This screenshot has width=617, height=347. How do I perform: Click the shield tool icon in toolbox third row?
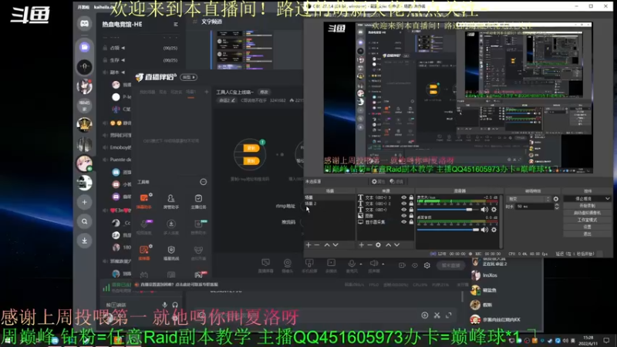pyautogui.click(x=170, y=252)
